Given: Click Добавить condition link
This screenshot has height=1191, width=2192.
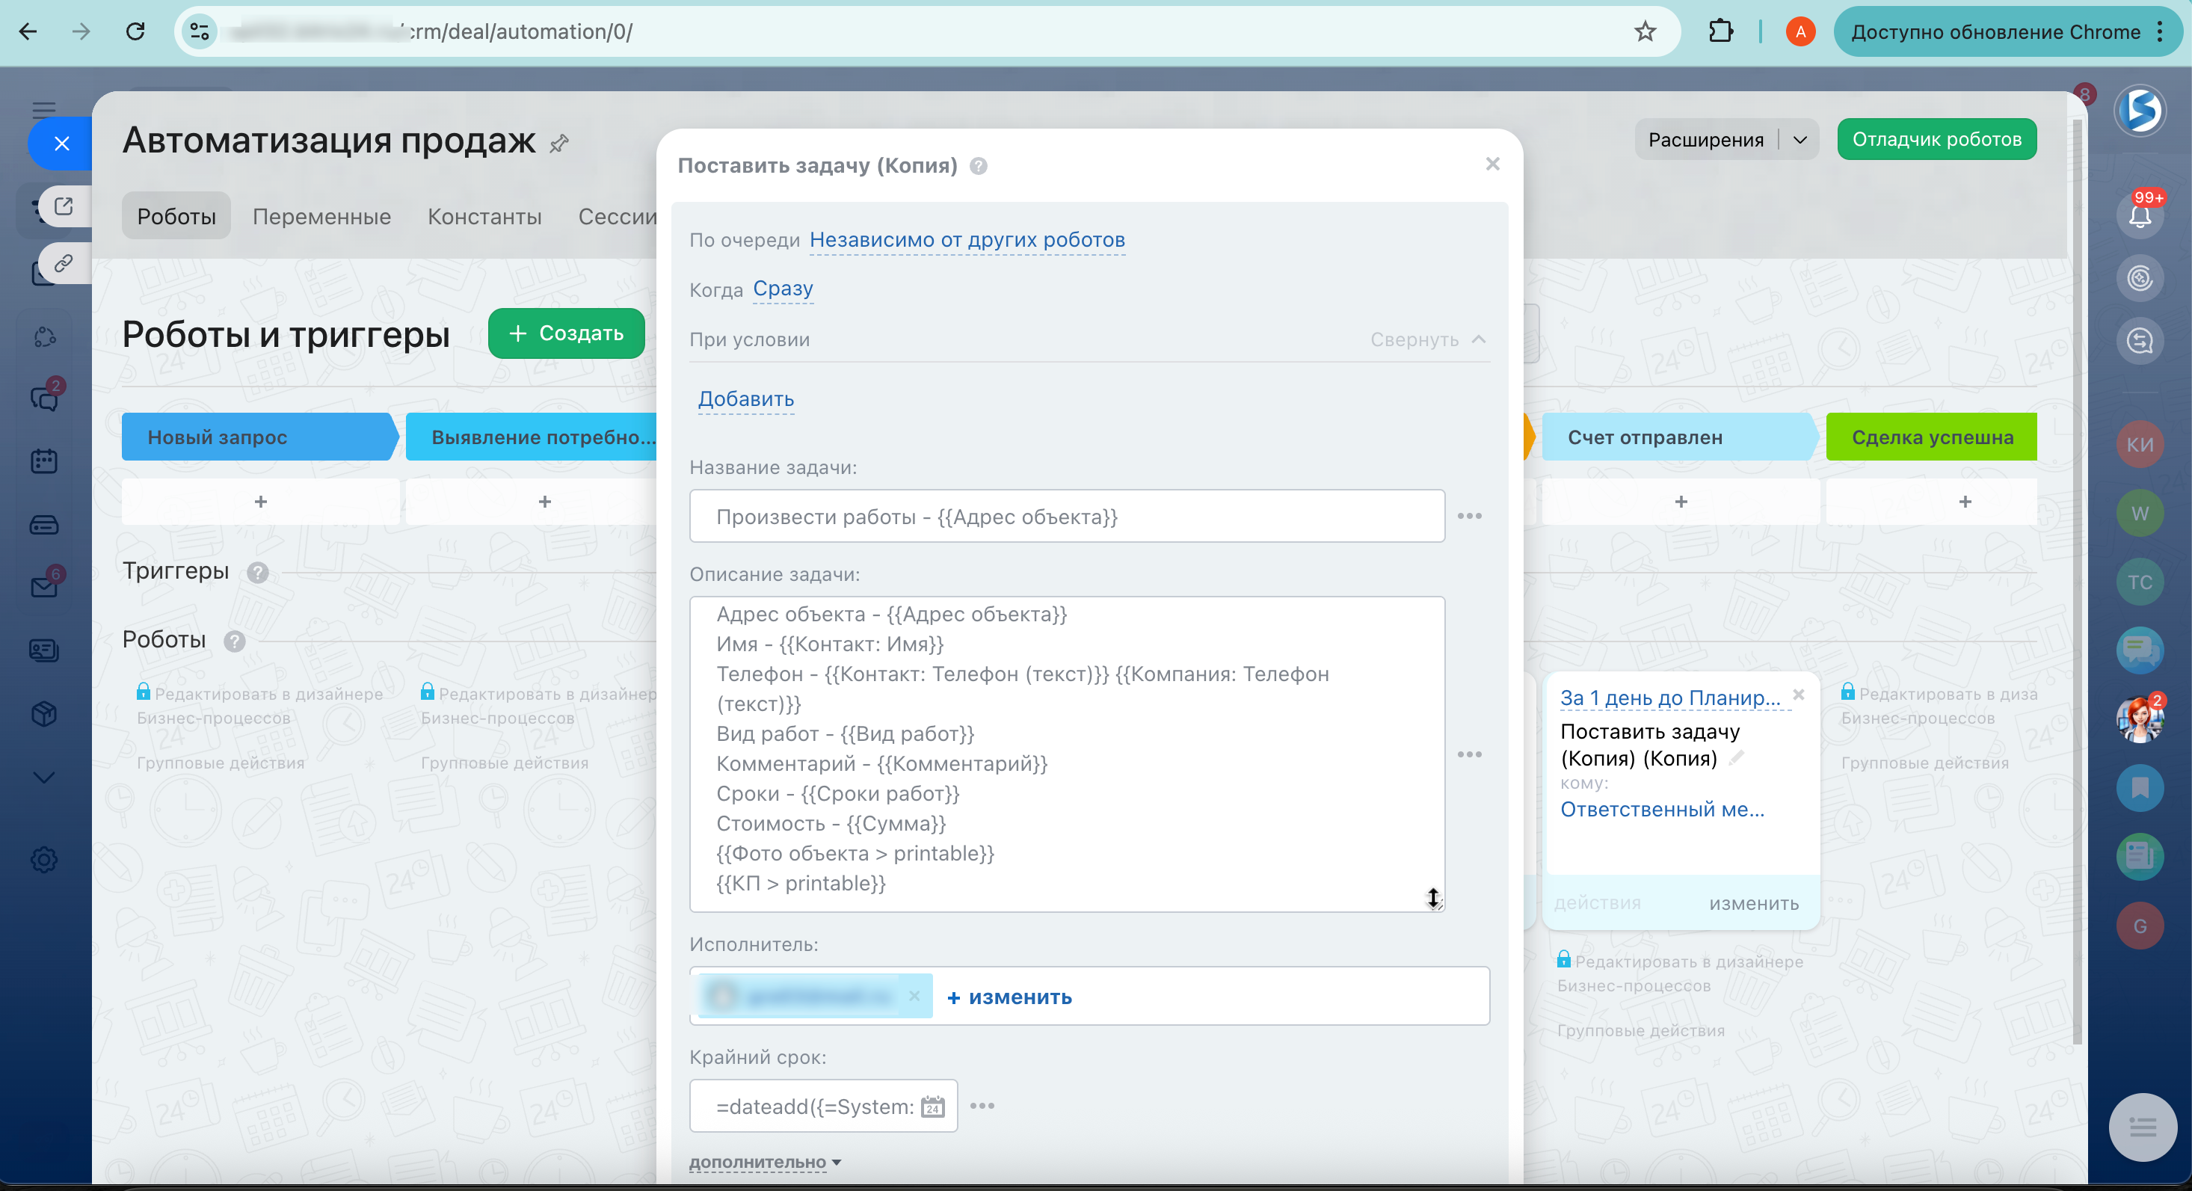Looking at the screenshot, I should [745, 399].
